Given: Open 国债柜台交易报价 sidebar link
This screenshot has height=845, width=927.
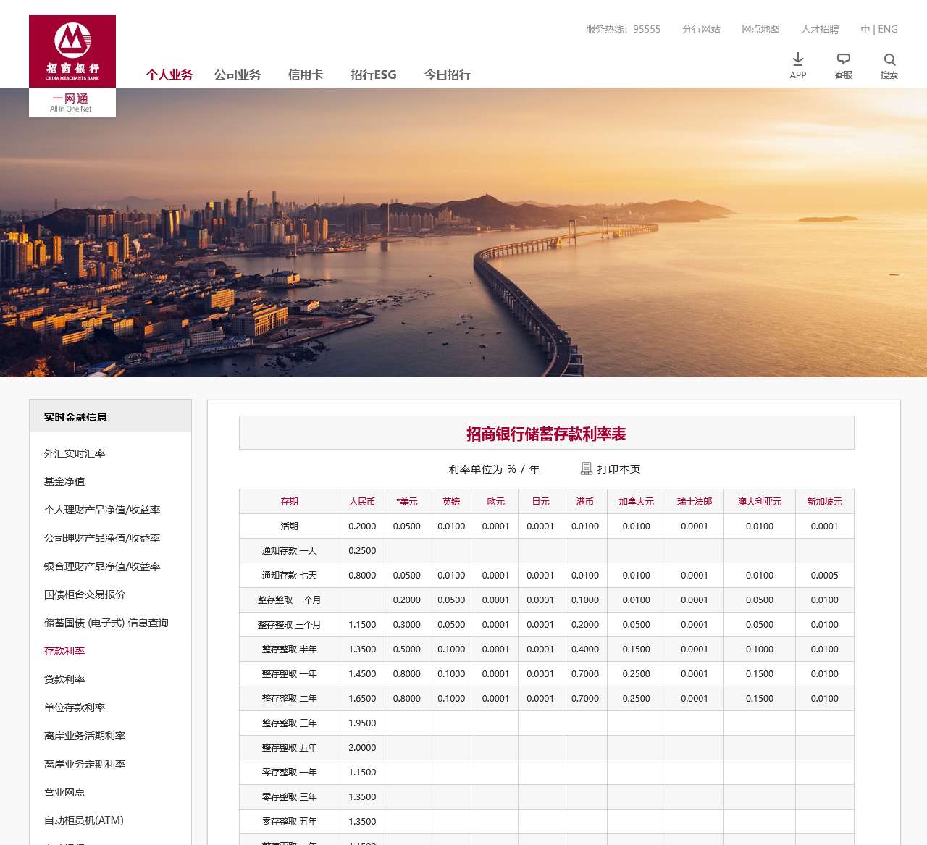Looking at the screenshot, I should click(x=85, y=594).
